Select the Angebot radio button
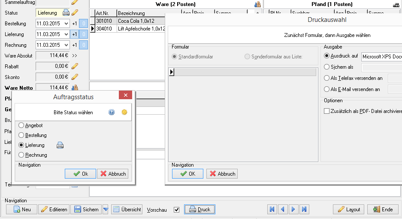Viewport: 402px width, 219px height. pos(21,125)
